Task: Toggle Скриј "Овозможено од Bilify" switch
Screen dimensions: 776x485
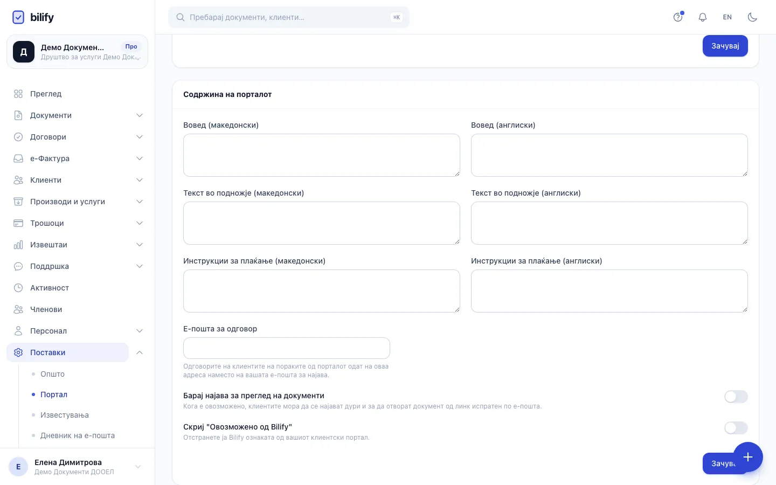Action: (736, 428)
